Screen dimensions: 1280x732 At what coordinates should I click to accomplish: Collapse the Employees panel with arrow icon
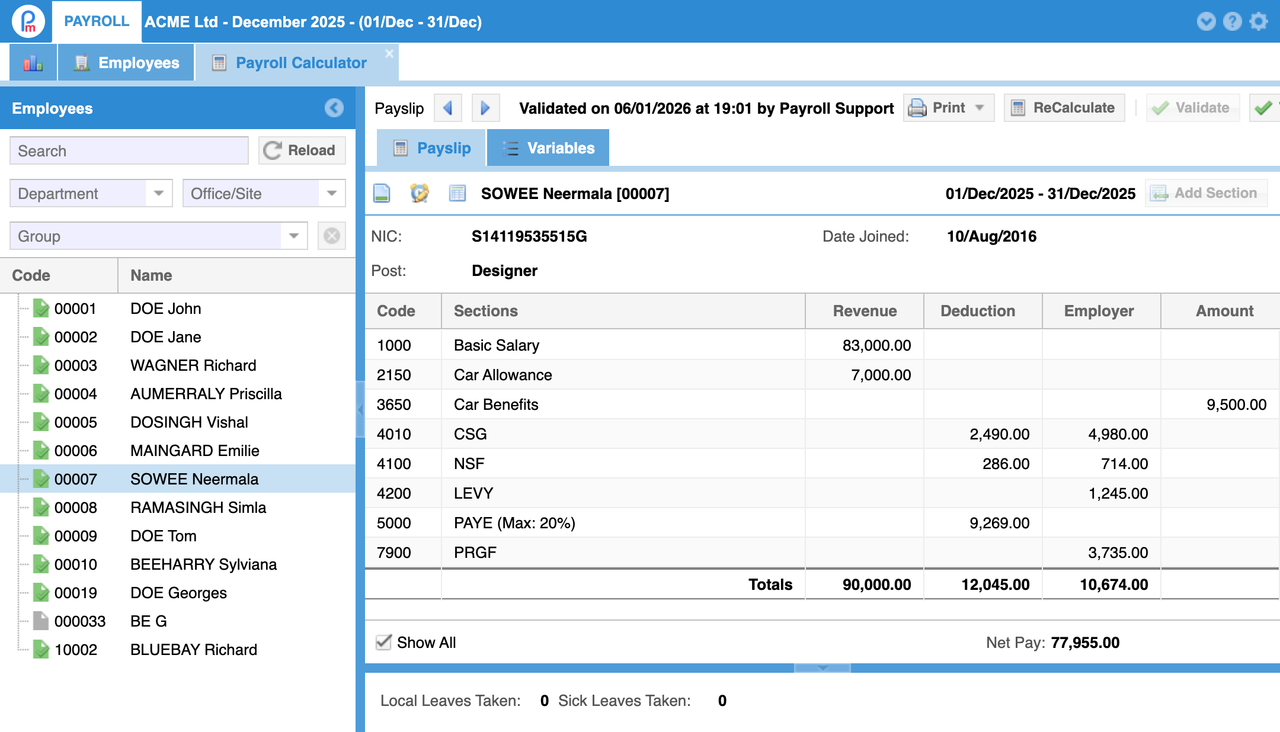[334, 108]
